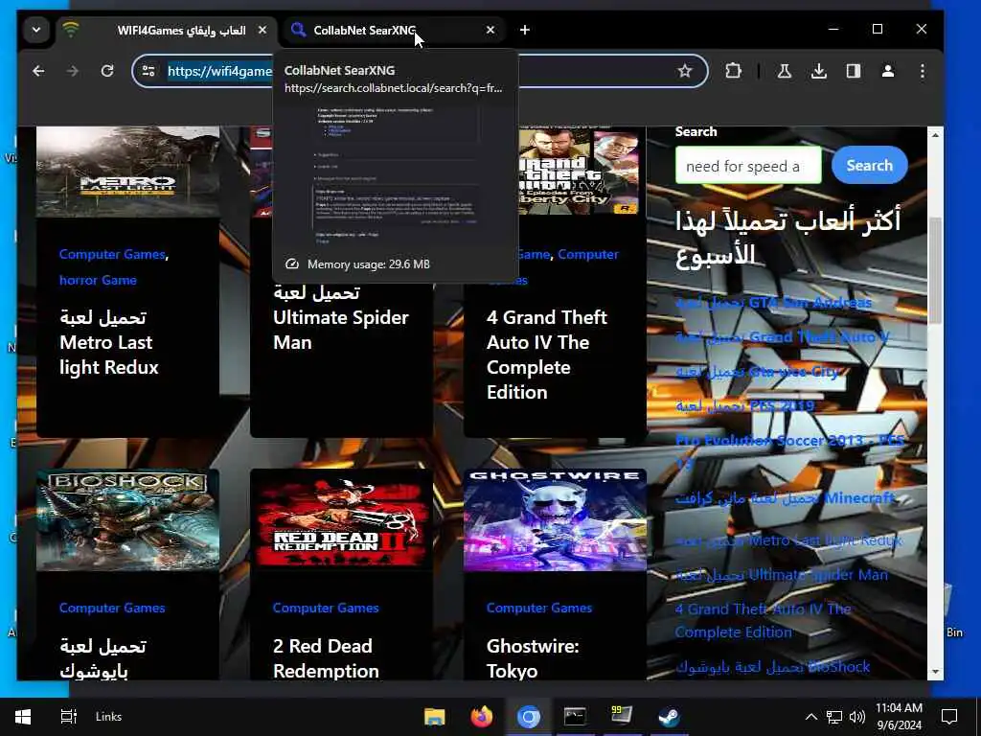Open the network tray icon
Image resolution: width=981 pixels, height=736 pixels.
(x=834, y=717)
